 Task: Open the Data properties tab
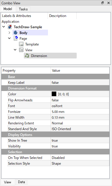22,182
